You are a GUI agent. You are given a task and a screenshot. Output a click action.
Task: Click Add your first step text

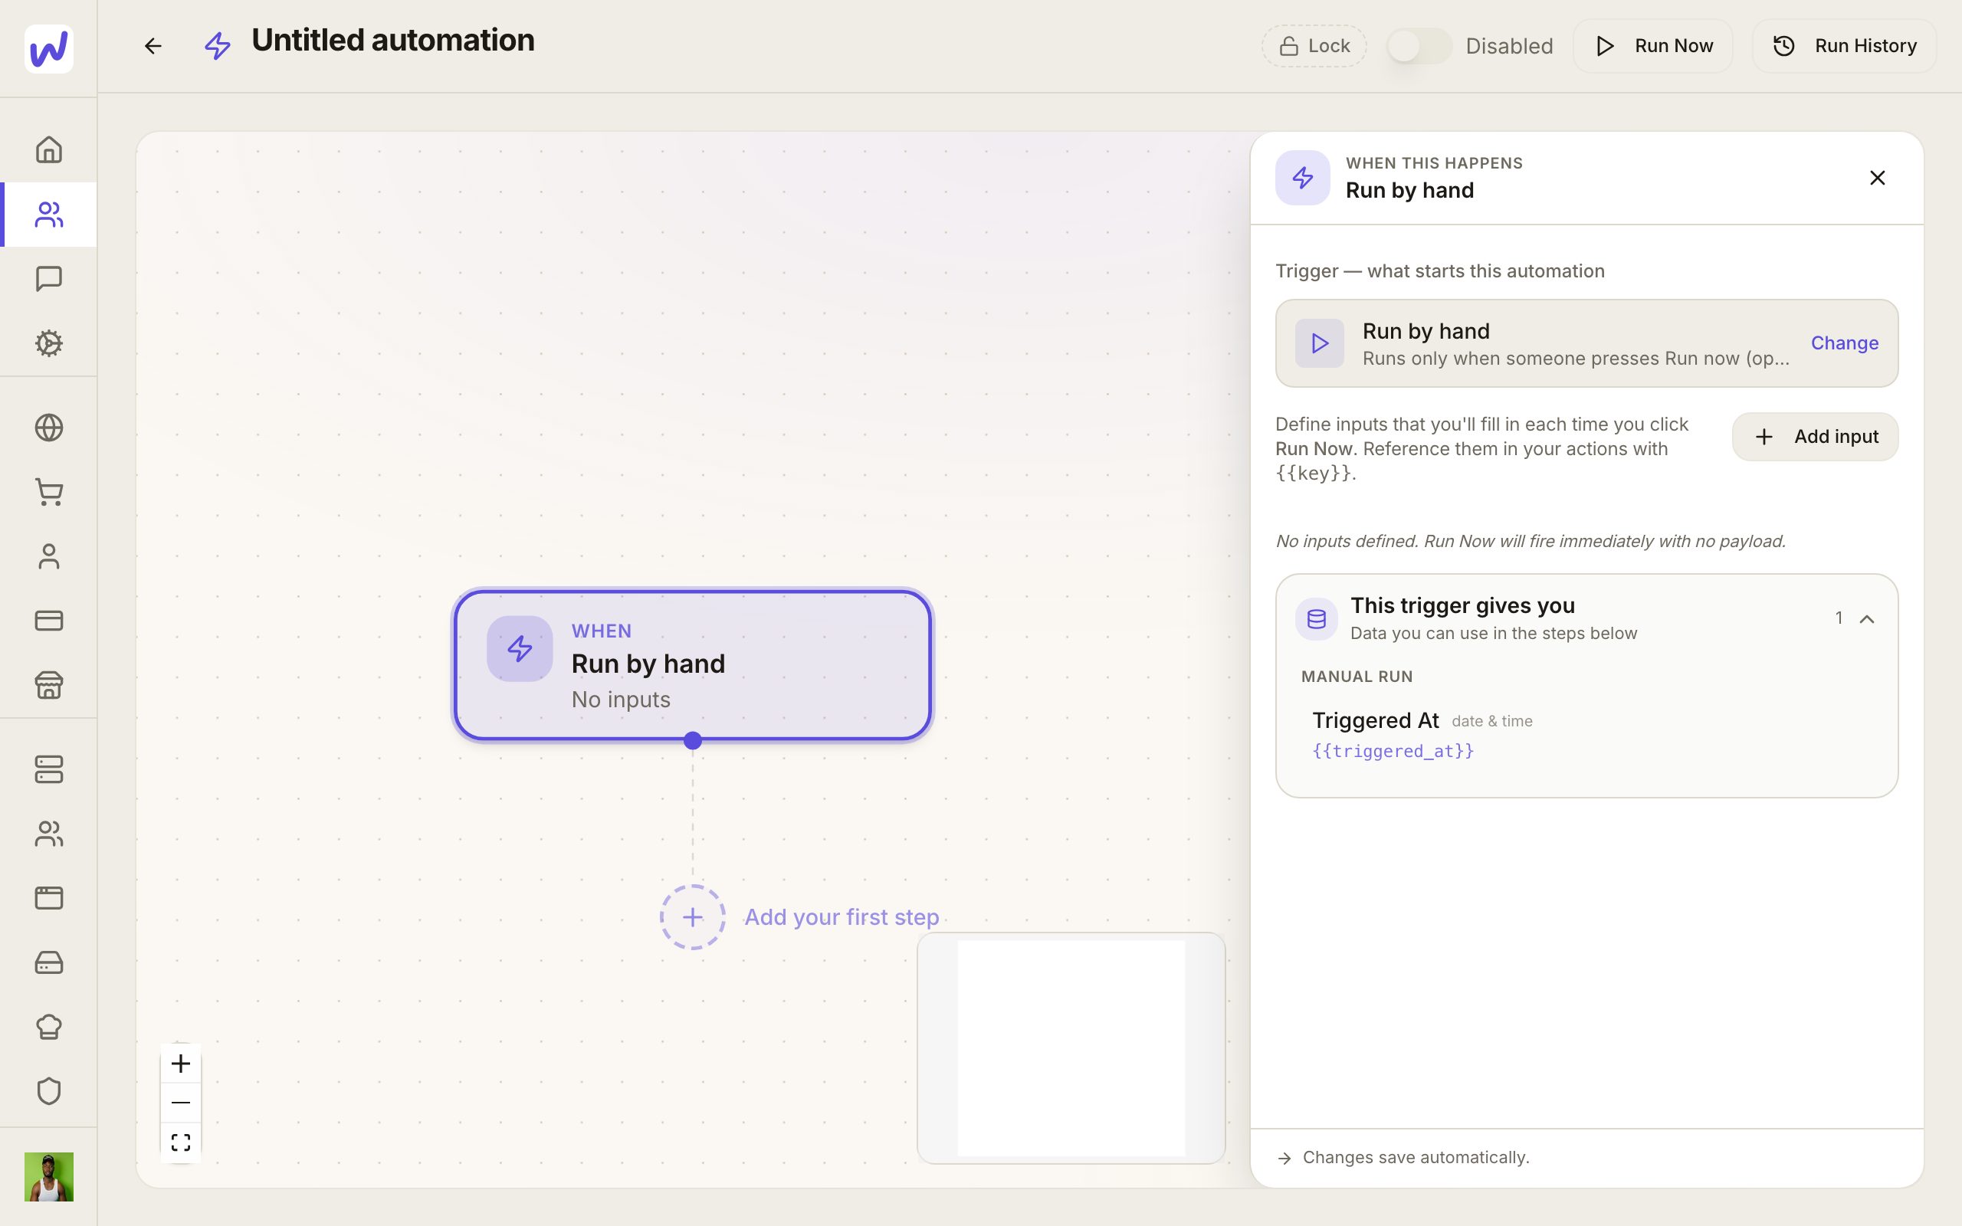842,917
